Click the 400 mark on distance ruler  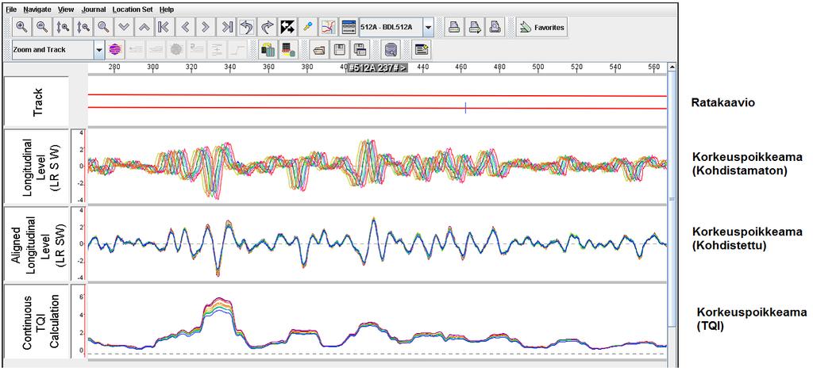tap(345, 67)
